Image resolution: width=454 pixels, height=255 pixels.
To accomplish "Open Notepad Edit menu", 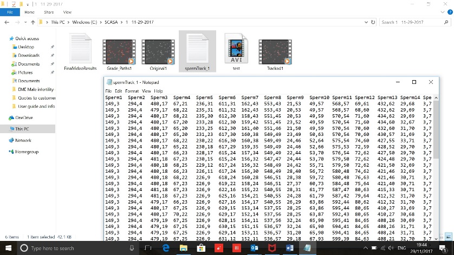I will click(x=118, y=91).
